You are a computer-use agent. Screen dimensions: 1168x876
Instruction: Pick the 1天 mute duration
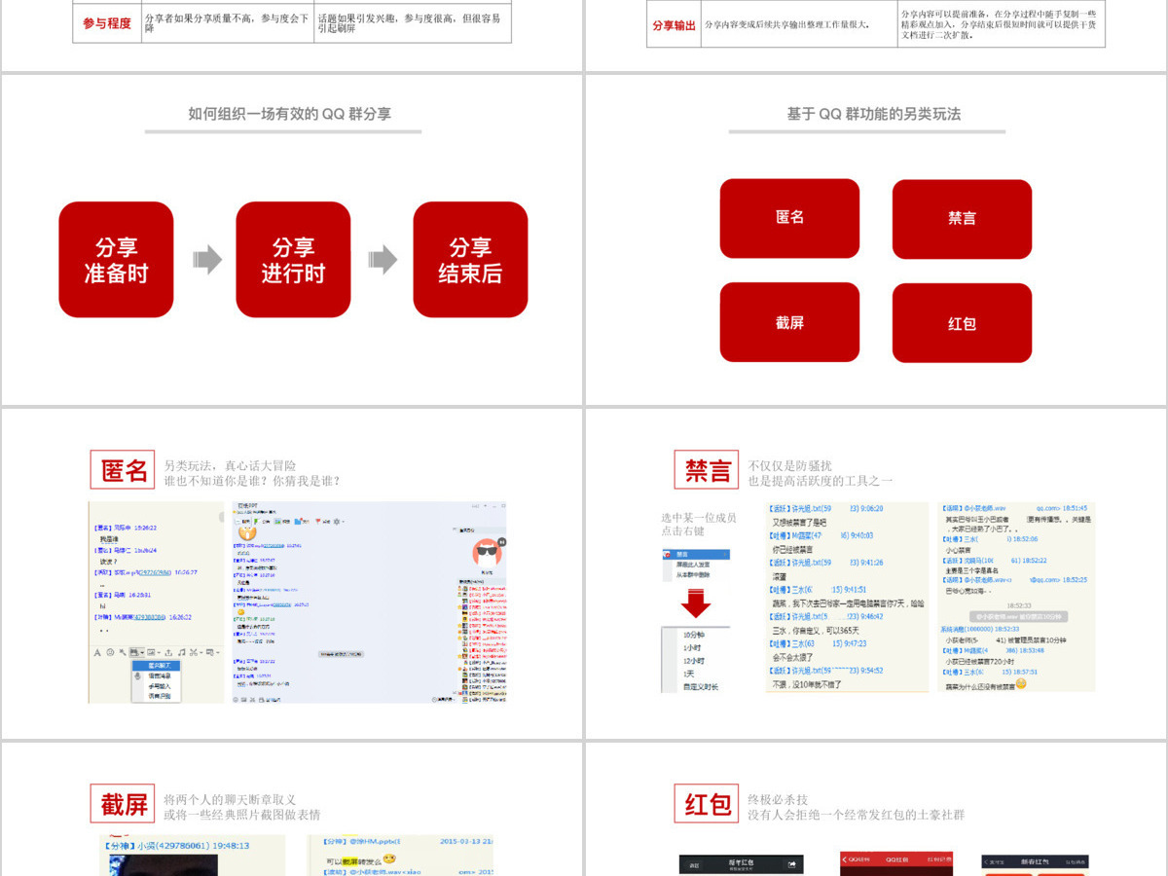click(x=688, y=674)
